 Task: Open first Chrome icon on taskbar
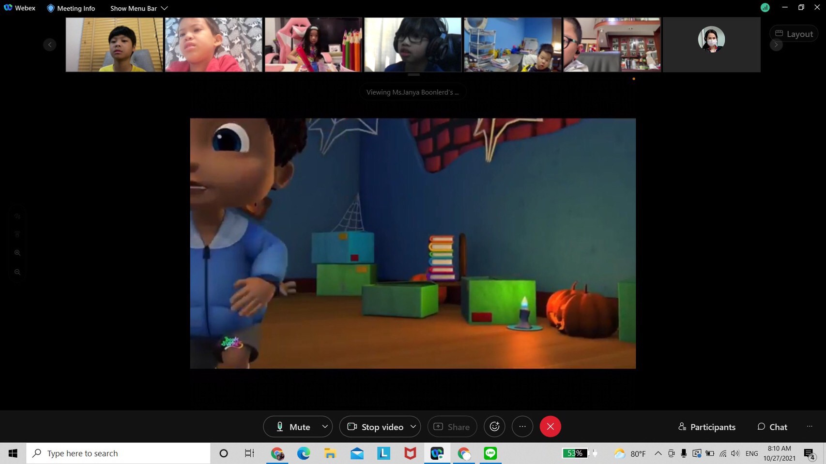pyautogui.click(x=277, y=453)
